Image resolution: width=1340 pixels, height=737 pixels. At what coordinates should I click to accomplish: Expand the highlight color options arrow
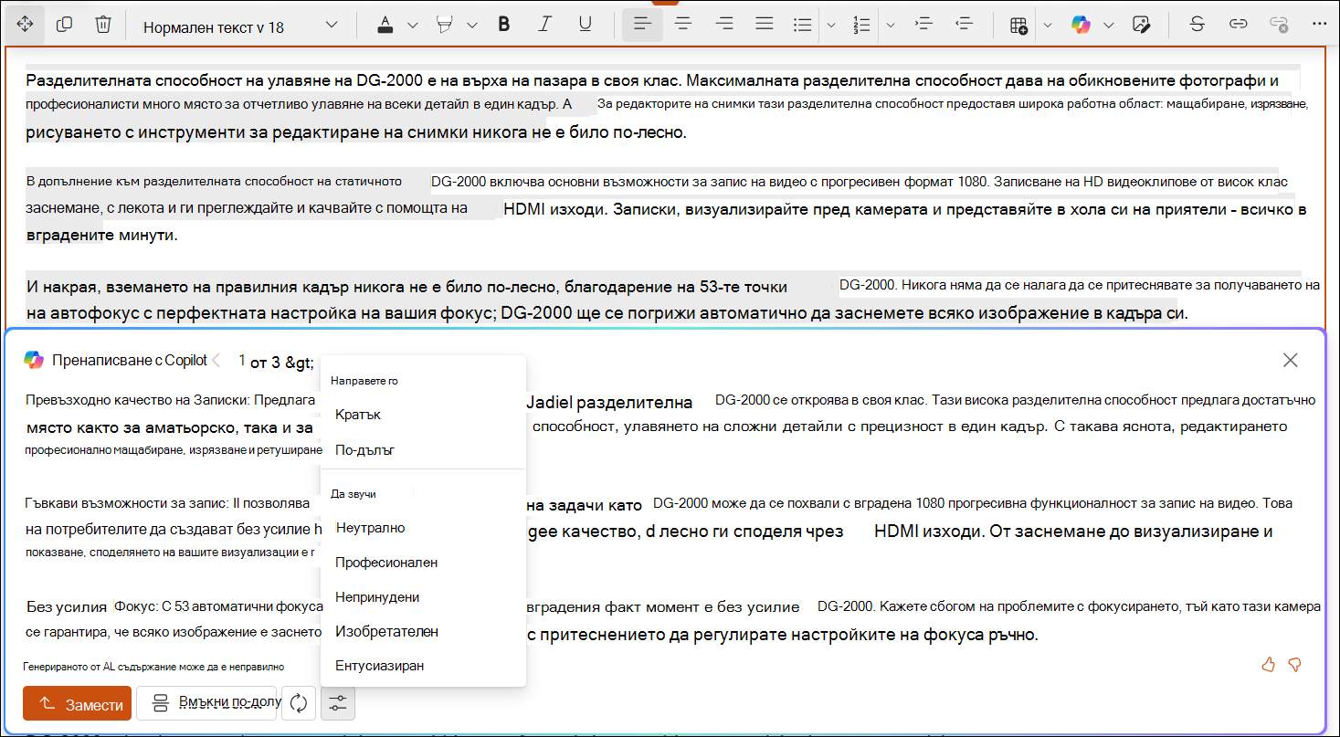click(471, 25)
